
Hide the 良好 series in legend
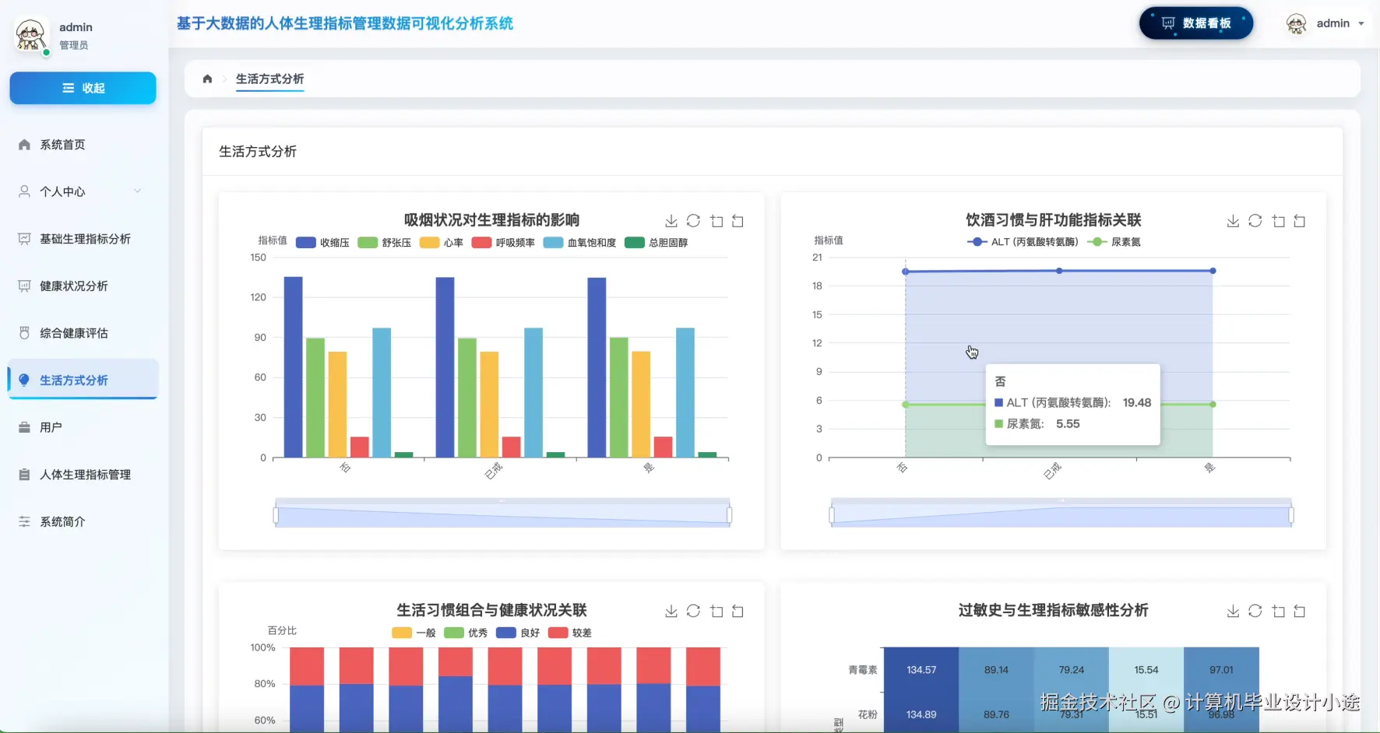click(518, 633)
